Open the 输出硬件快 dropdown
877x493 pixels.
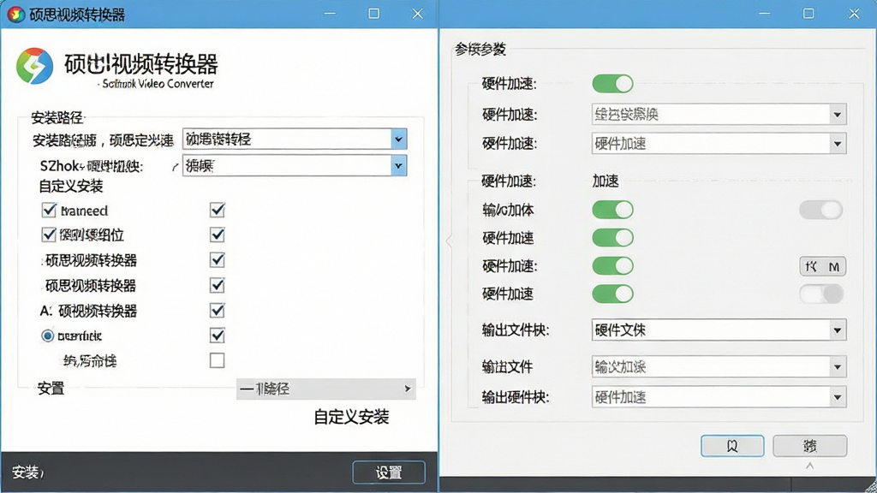[x=719, y=397]
